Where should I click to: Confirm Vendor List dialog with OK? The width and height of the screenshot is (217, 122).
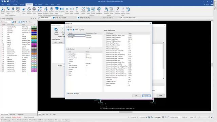pyautogui.click(x=136, y=96)
